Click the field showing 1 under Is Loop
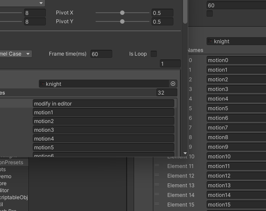 coord(170,64)
